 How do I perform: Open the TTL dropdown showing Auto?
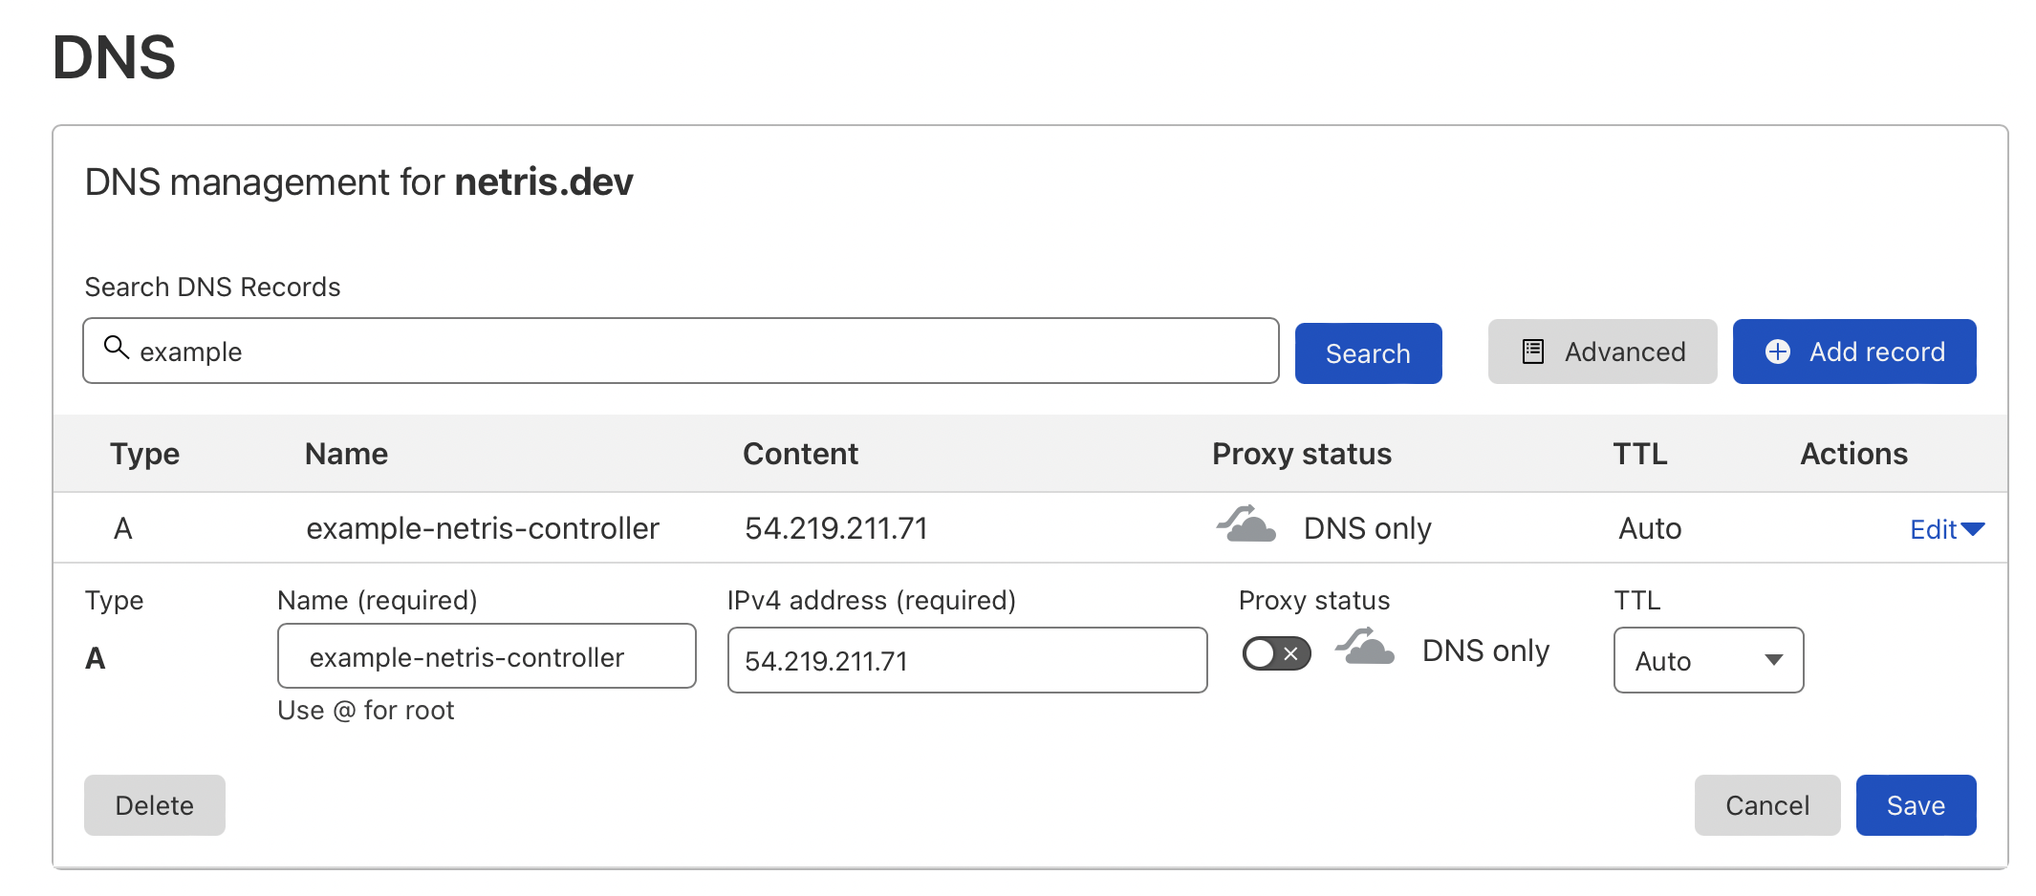click(x=1707, y=659)
